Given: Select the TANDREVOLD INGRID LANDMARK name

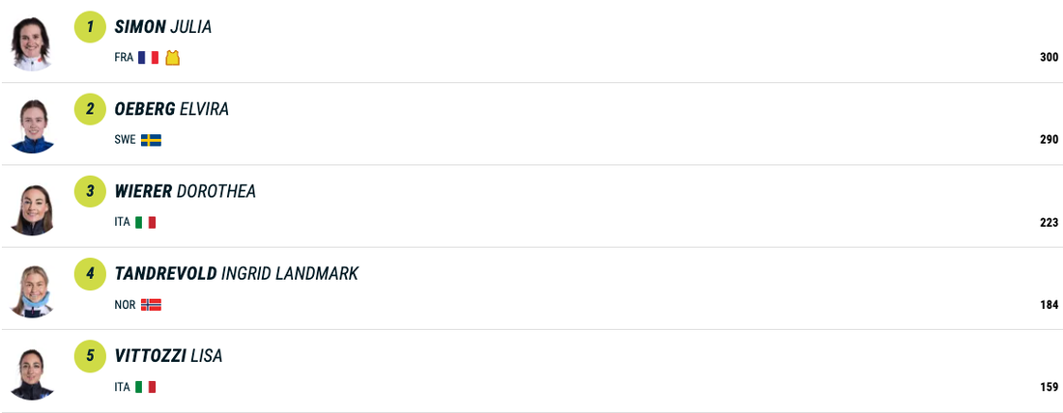Looking at the screenshot, I should (236, 274).
